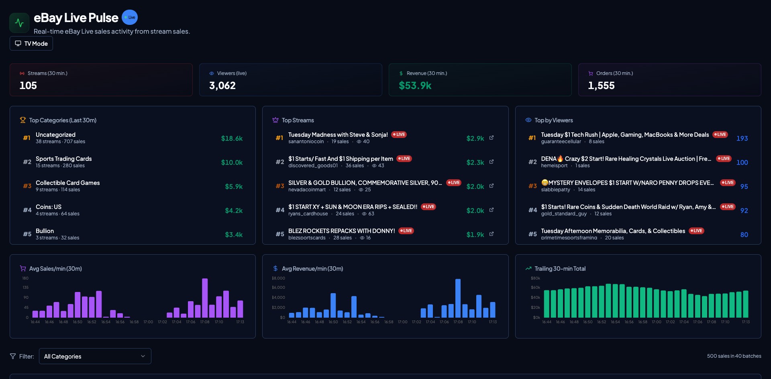Click the Top Categories trophy icon

pos(23,120)
